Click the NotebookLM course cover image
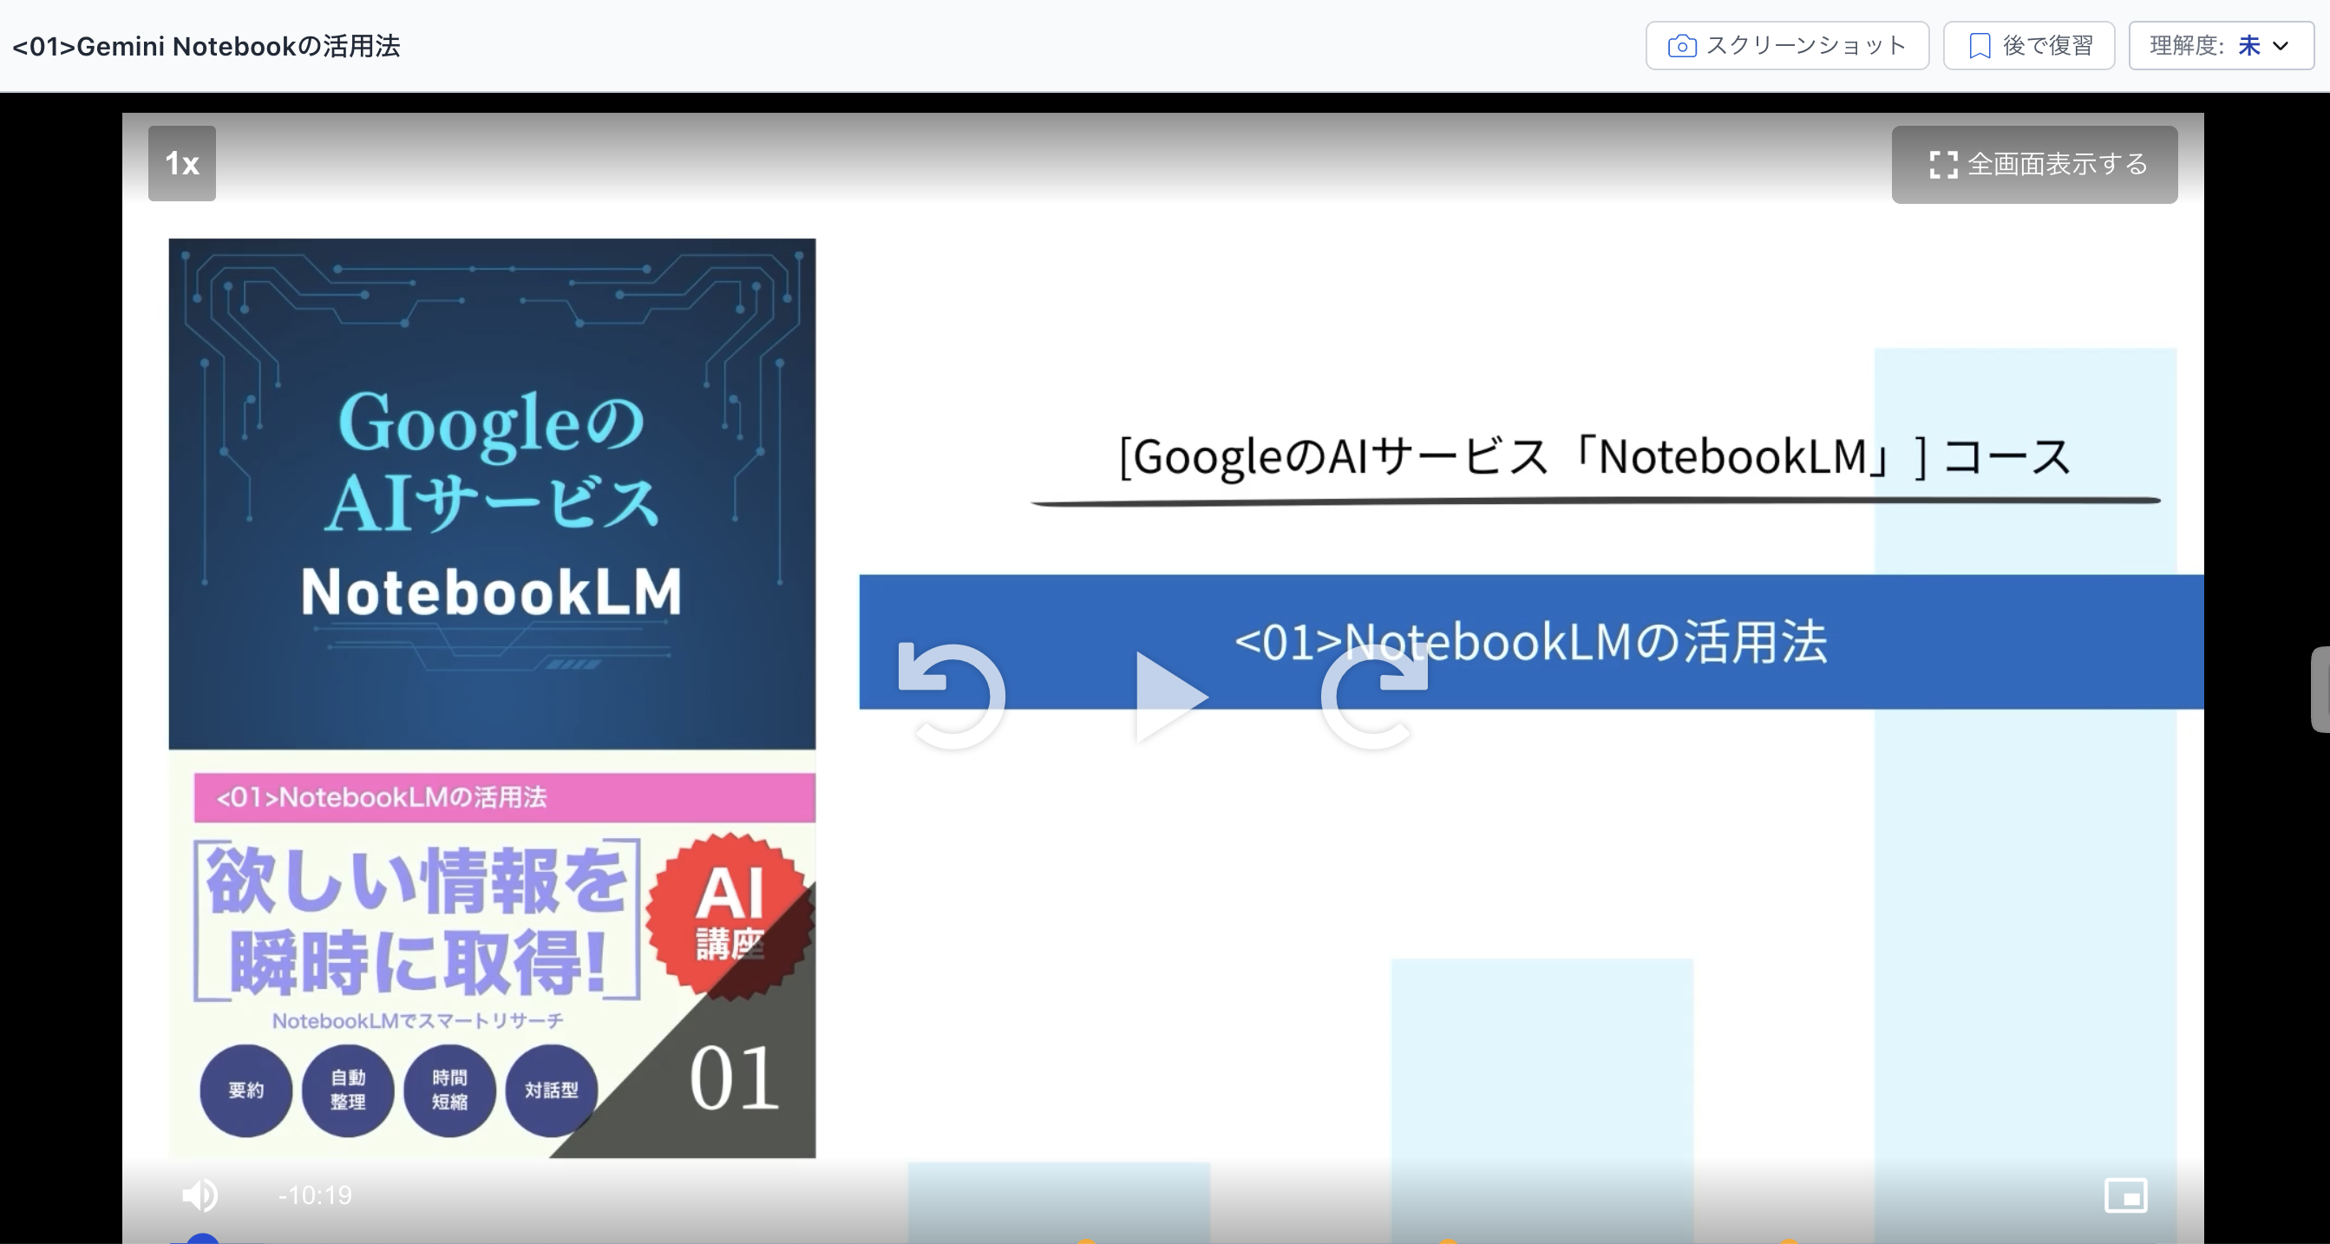Image resolution: width=2330 pixels, height=1244 pixels. tap(492, 697)
